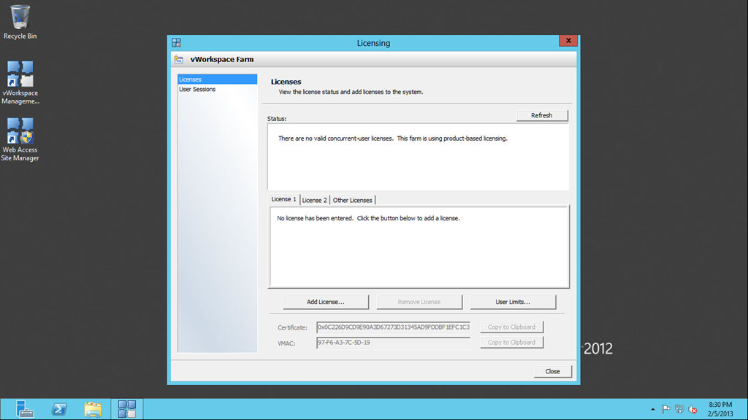Screen dimensions: 748x420
Task: Click the Refresh button
Action: [x=542, y=115]
